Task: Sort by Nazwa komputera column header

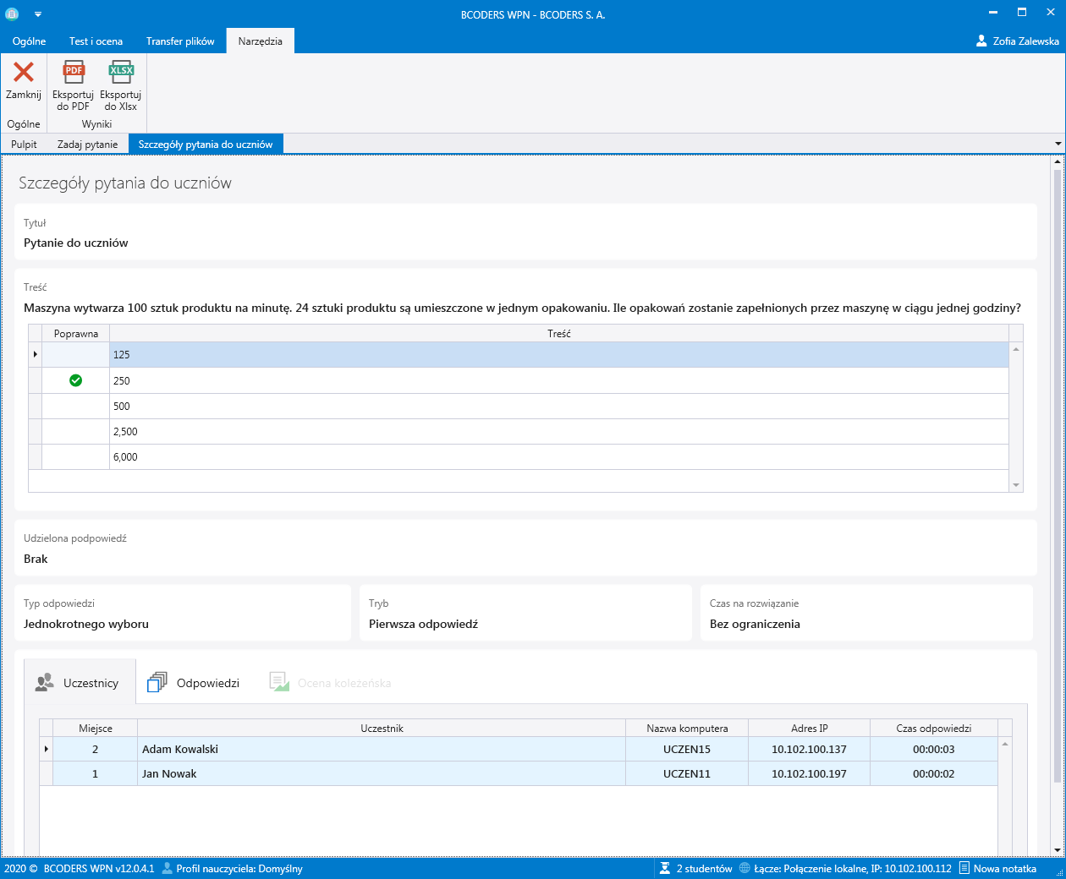Action: [x=687, y=728]
